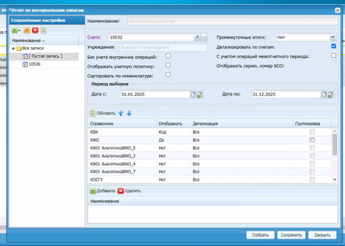Toggle Группировка checkbox for КФО: АналитикаВФО_5
Screen dimensions: 345x246
pyautogui.click(x=312, y=148)
